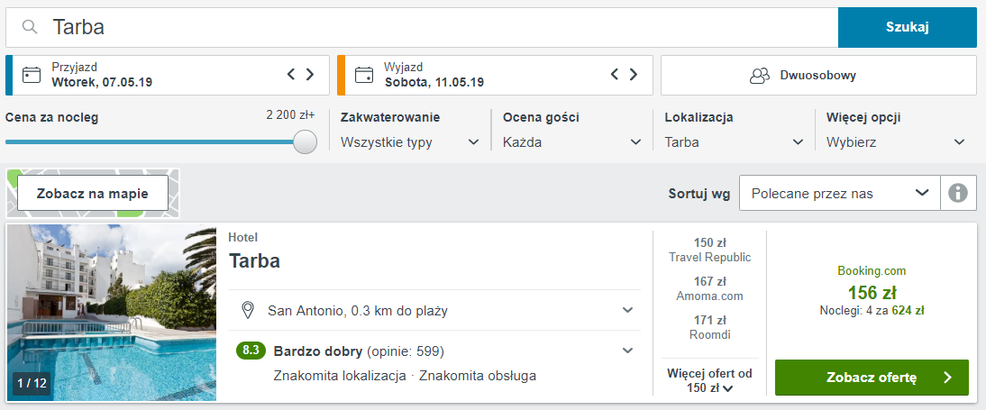Go to next check-out date
986x410 pixels.
click(x=634, y=75)
